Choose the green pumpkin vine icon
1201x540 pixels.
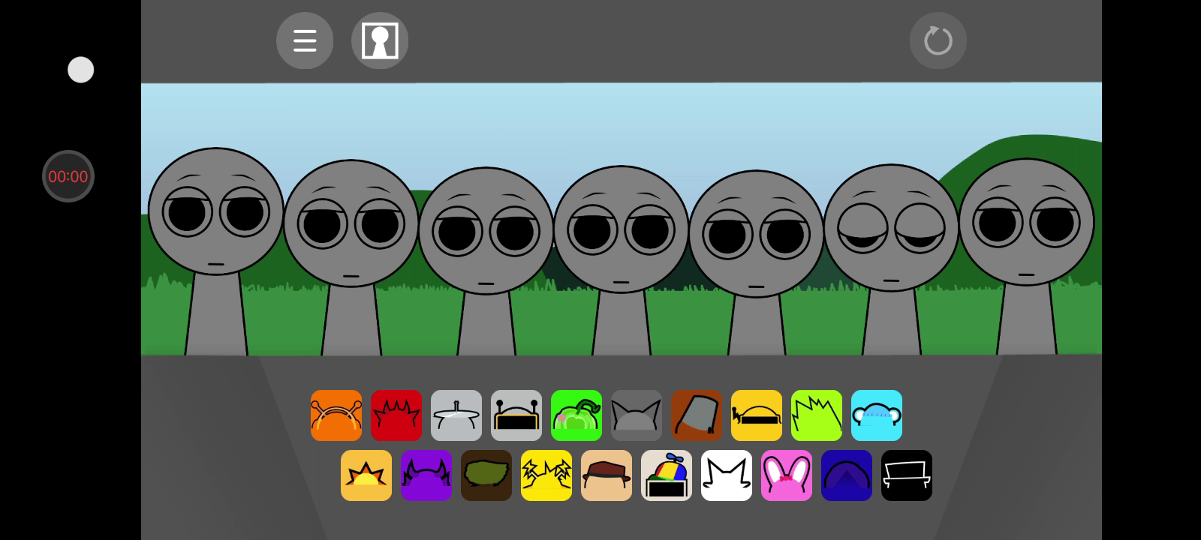(x=576, y=415)
